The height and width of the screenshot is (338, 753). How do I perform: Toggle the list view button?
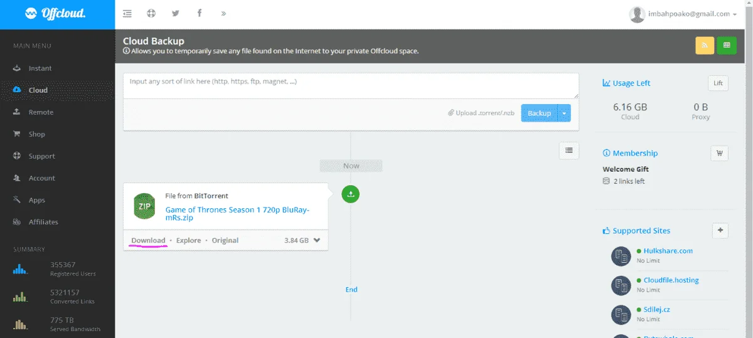[569, 151]
